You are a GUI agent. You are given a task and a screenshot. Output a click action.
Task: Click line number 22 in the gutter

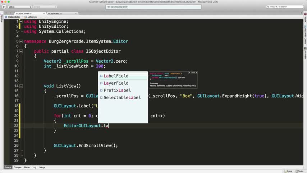(16, 126)
